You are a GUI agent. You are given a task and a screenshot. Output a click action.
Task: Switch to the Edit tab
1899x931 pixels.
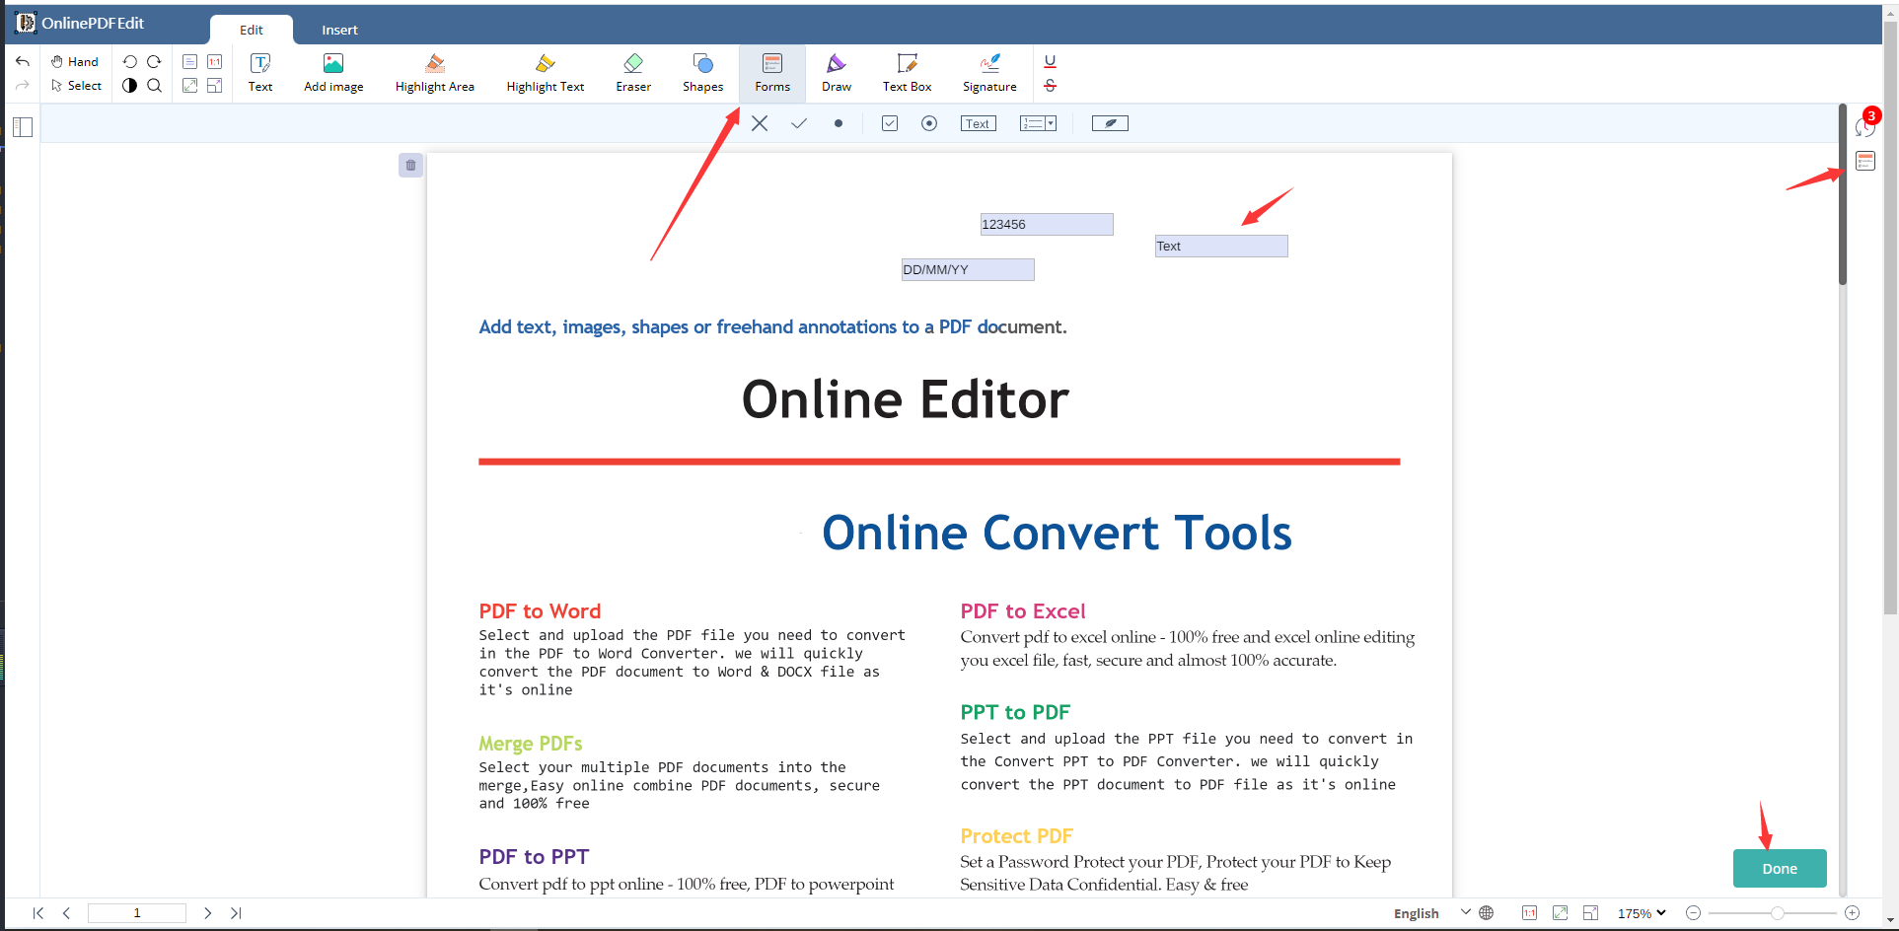click(251, 30)
